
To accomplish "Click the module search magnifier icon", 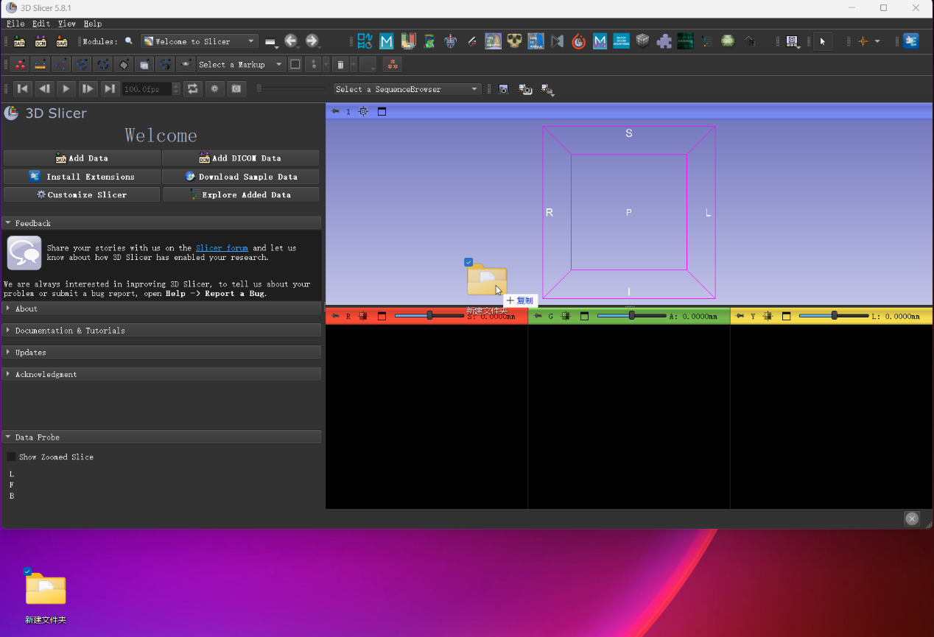I will [129, 41].
